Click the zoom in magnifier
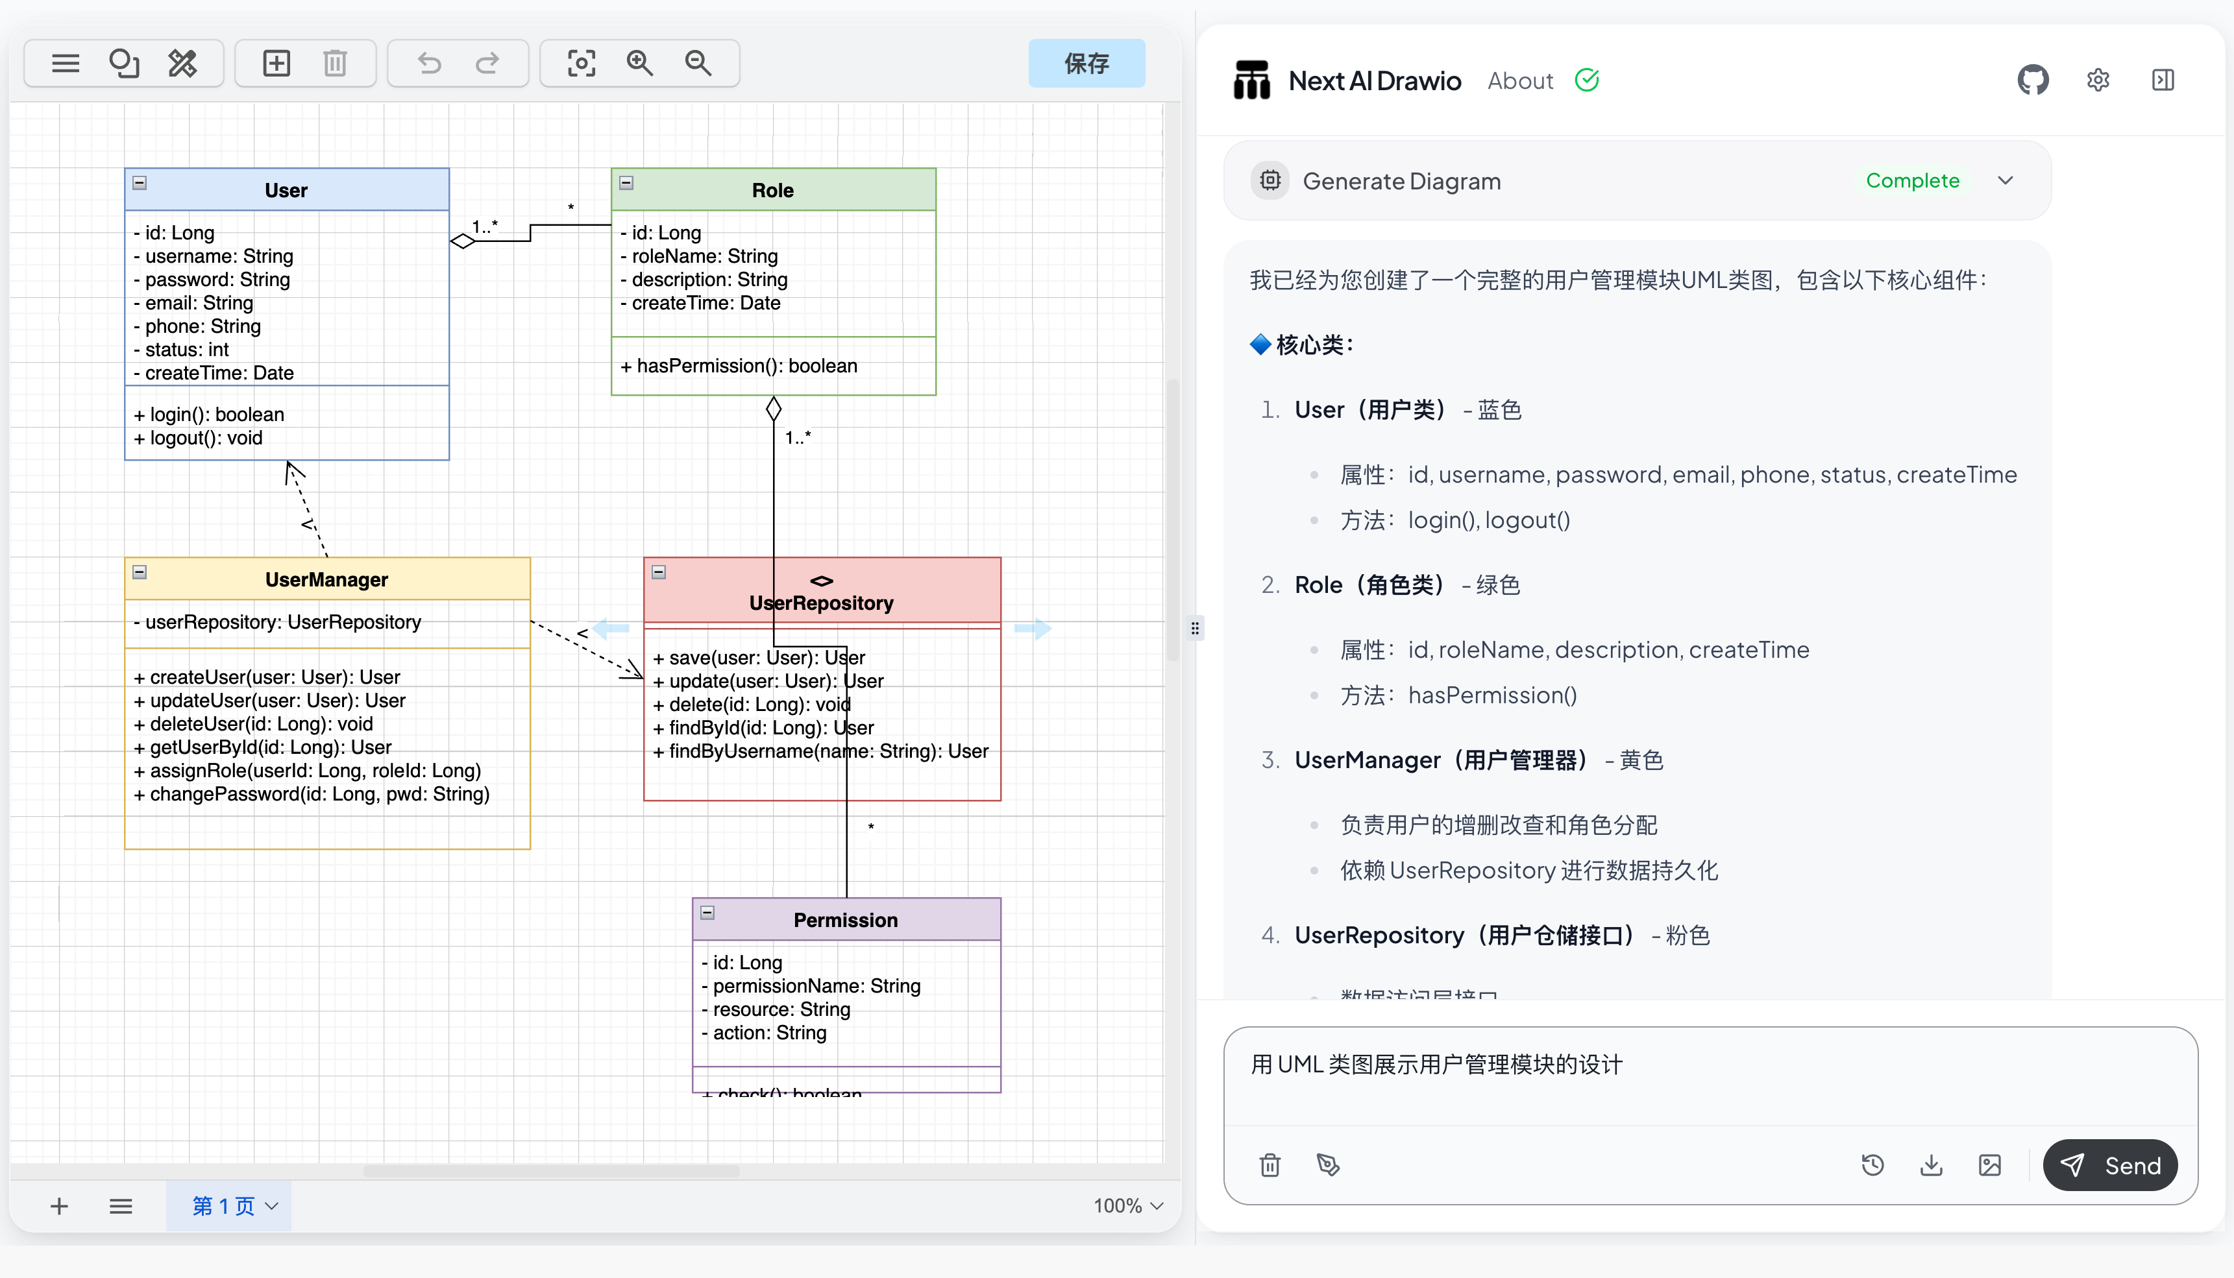This screenshot has height=1278, width=2234. [640, 63]
